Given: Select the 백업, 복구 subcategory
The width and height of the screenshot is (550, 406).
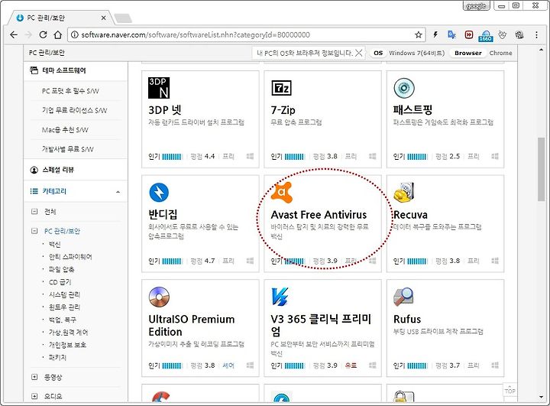Looking at the screenshot, I should tap(63, 320).
